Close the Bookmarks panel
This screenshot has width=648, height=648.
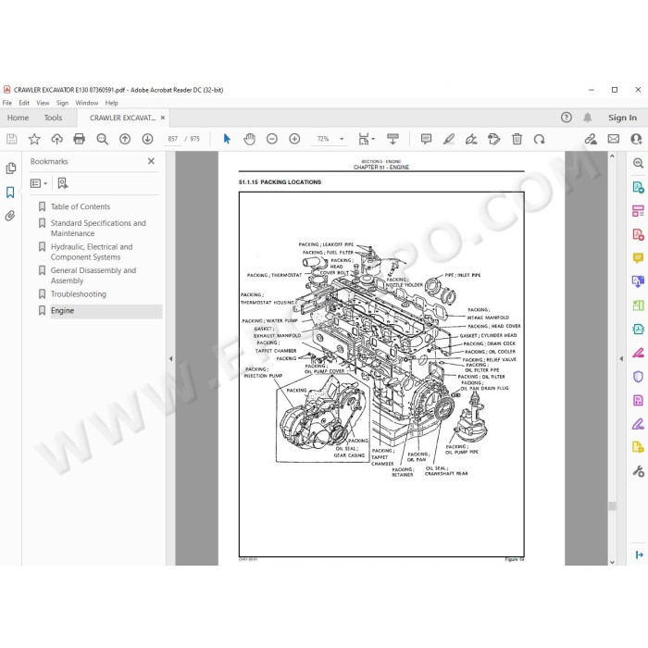[151, 161]
